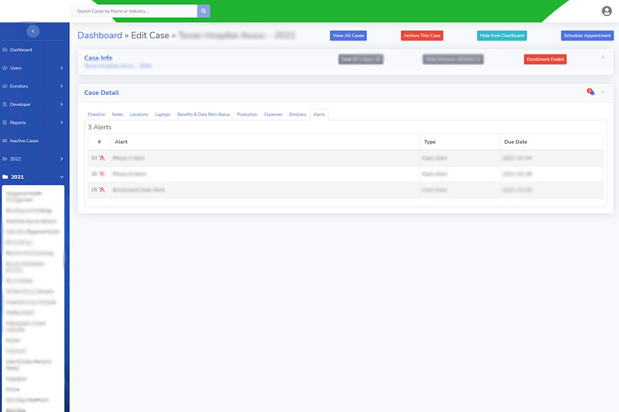Open the user profile avatar menu
Image resolution: width=619 pixels, height=412 pixels.
[x=606, y=11]
